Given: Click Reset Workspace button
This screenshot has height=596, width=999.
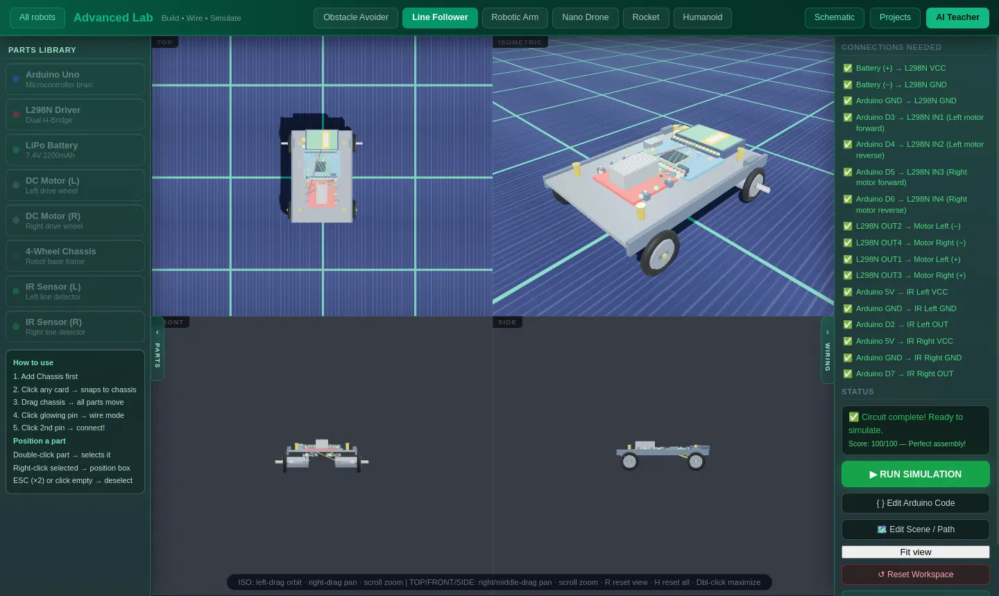Looking at the screenshot, I should (916, 575).
